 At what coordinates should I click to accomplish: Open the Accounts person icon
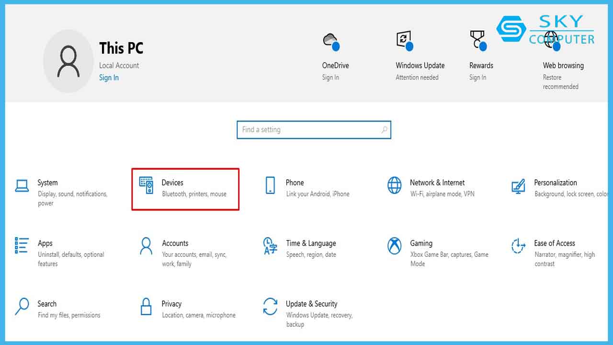(146, 246)
